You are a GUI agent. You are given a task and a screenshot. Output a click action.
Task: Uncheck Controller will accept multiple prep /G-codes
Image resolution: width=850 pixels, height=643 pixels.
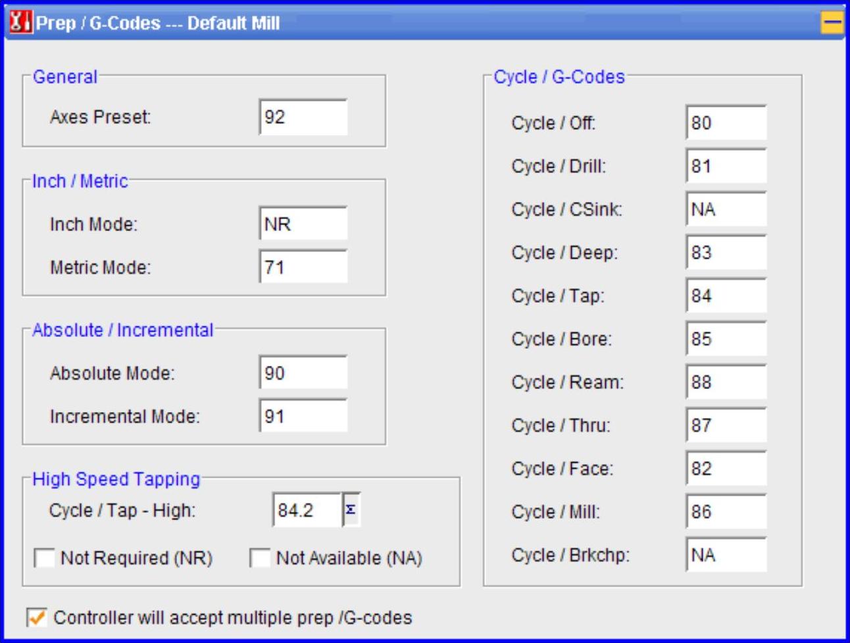tap(36, 617)
